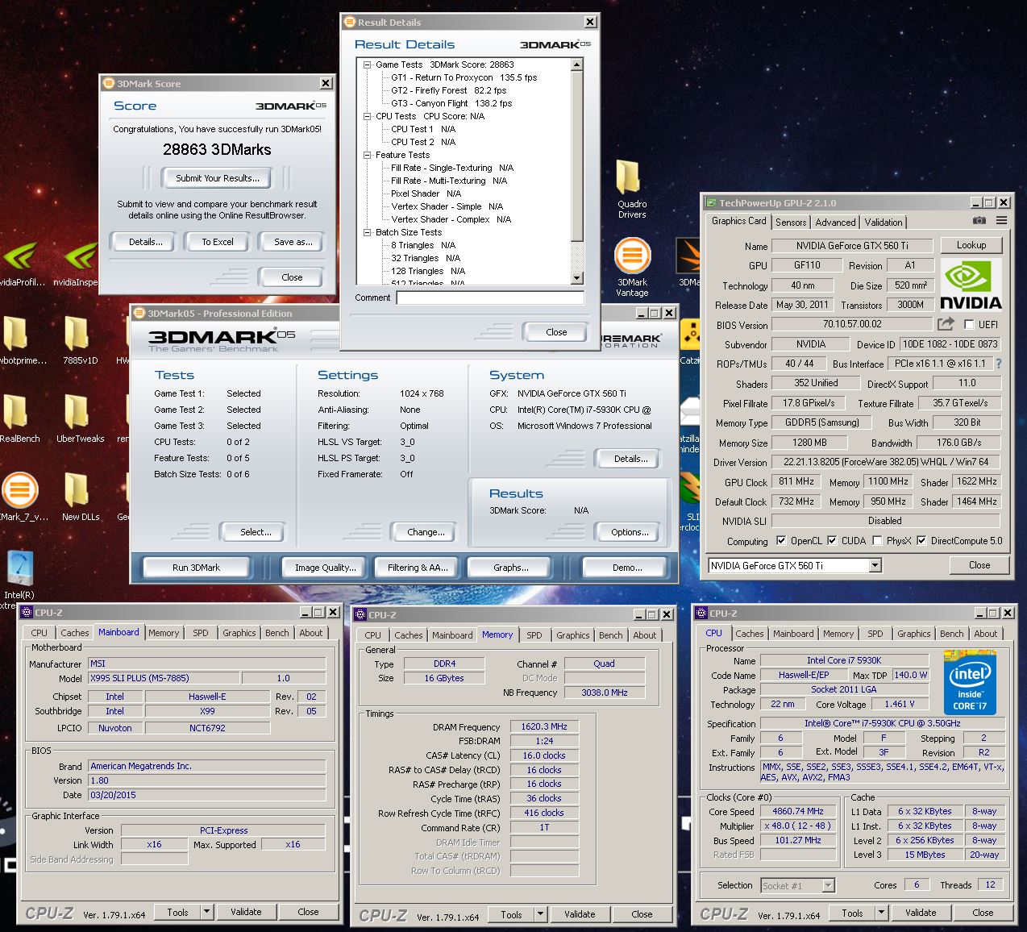The height and width of the screenshot is (932, 1027).
Task: Toggle the UEFI checkbox in GPU-Z
Action: click(x=969, y=325)
